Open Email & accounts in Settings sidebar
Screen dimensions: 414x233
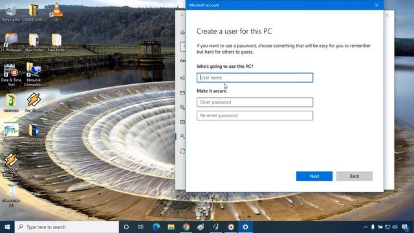click(x=182, y=93)
